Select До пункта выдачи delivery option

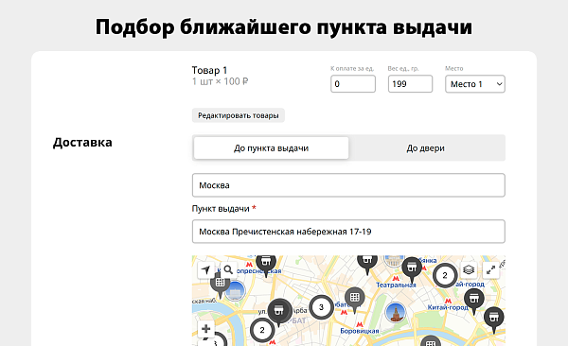[272, 148]
